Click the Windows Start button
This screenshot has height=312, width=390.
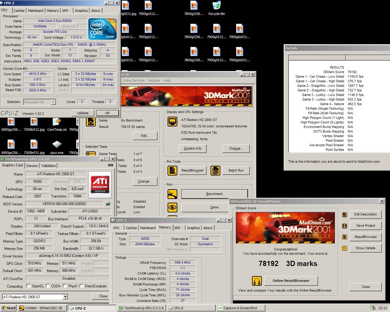[9, 308]
